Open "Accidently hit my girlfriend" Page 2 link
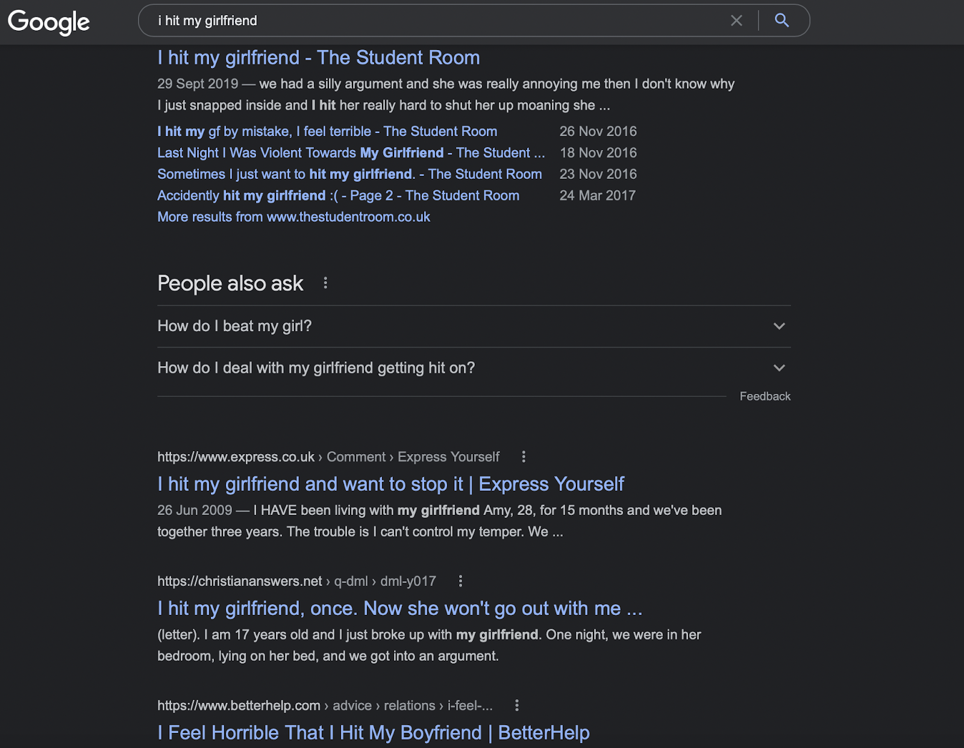This screenshot has height=748, width=964. point(338,196)
